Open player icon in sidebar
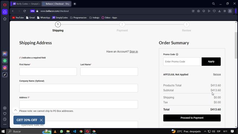The height and width of the screenshot is (134, 238). [5, 108]
